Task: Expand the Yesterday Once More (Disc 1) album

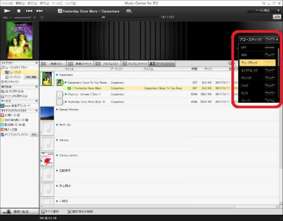Action: click(66, 102)
